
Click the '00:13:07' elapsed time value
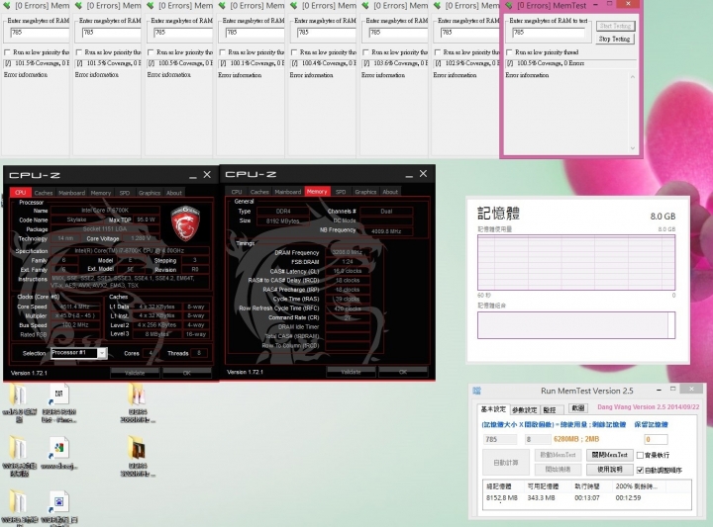(x=587, y=498)
